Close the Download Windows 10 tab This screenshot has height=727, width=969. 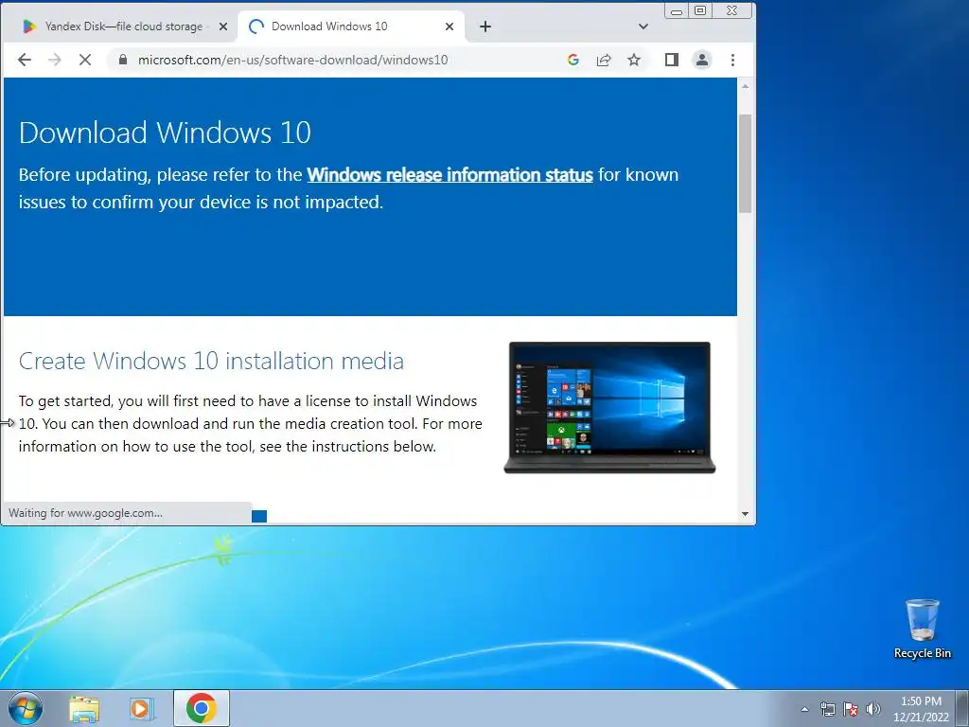coord(449,27)
